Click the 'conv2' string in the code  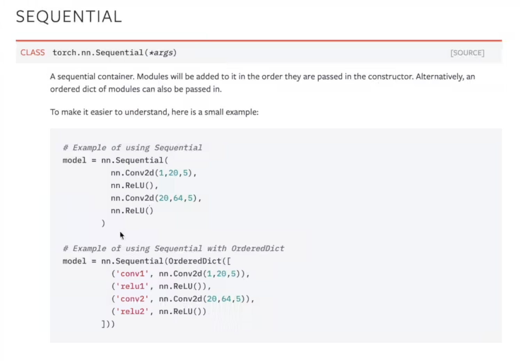point(132,299)
